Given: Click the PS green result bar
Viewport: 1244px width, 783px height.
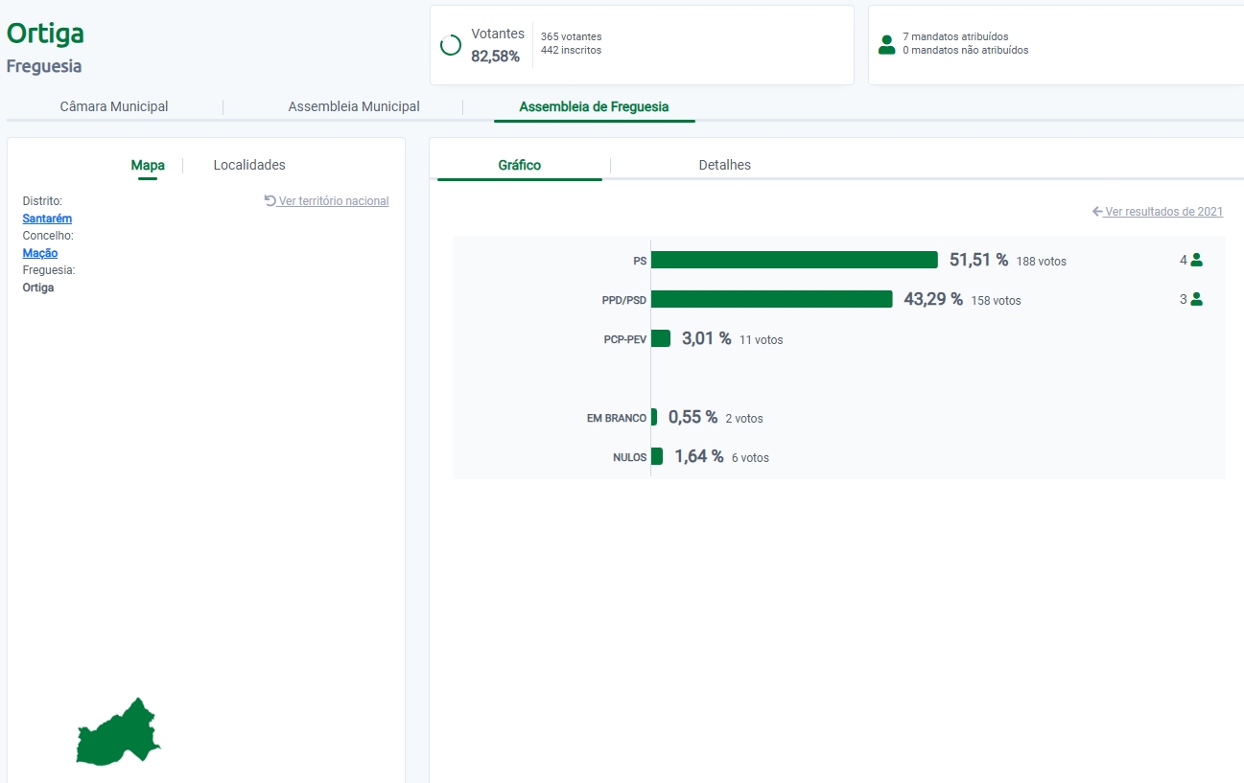Looking at the screenshot, I should coord(793,260).
